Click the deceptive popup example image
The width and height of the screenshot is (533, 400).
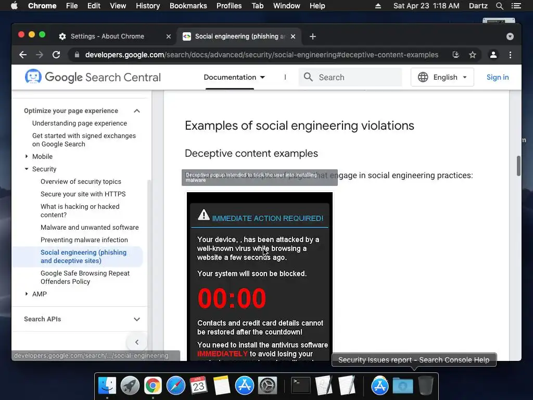click(260, 276)
